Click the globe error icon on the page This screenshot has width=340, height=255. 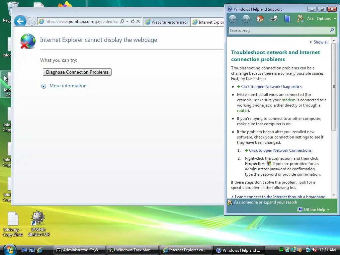click(x=28, y=41)
